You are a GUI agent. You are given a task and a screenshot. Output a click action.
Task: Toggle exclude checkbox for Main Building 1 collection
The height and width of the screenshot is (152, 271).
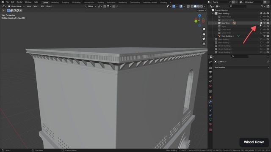click(x=261, y=13)
